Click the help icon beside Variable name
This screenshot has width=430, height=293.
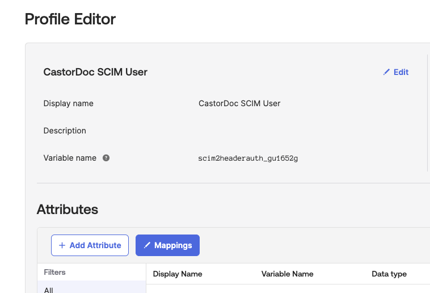106,158
